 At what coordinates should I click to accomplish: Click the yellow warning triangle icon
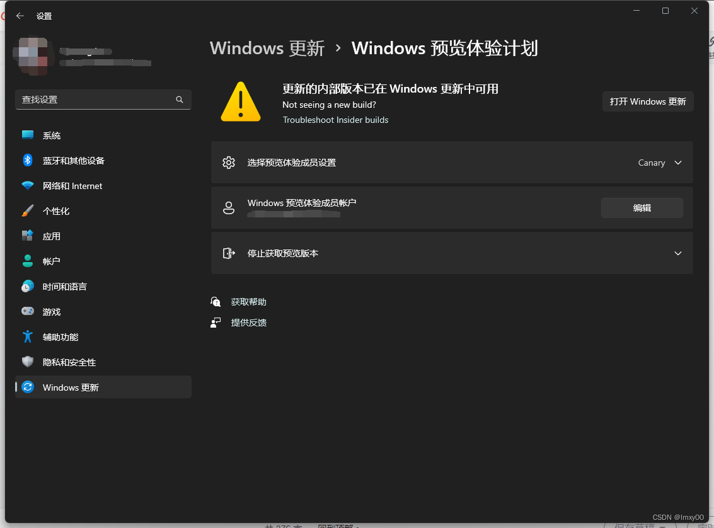[x=241, y=101]
